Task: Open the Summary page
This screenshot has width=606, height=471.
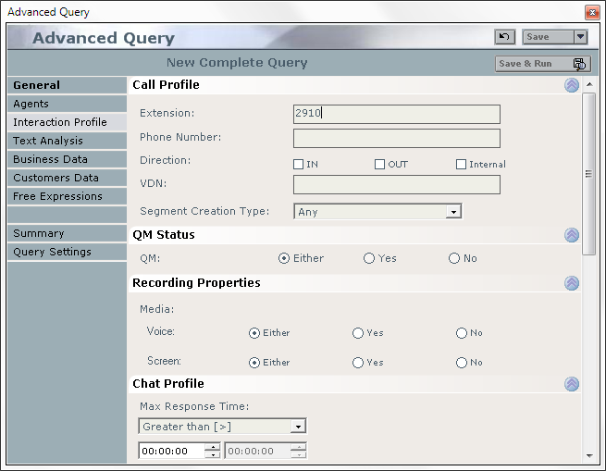Action: click(67, 233)
